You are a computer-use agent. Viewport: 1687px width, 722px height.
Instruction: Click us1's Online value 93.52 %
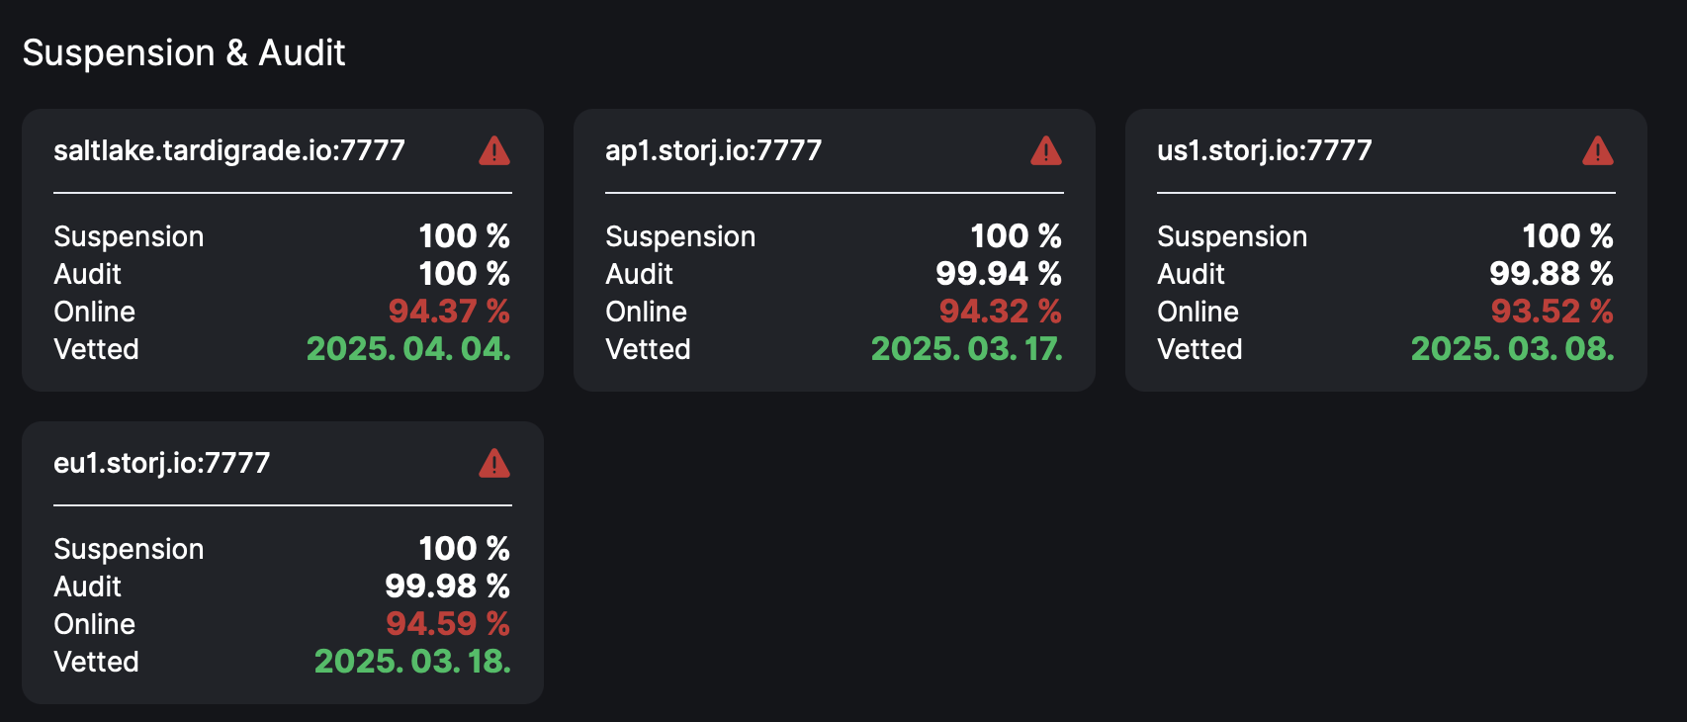tap(1552, 312)
